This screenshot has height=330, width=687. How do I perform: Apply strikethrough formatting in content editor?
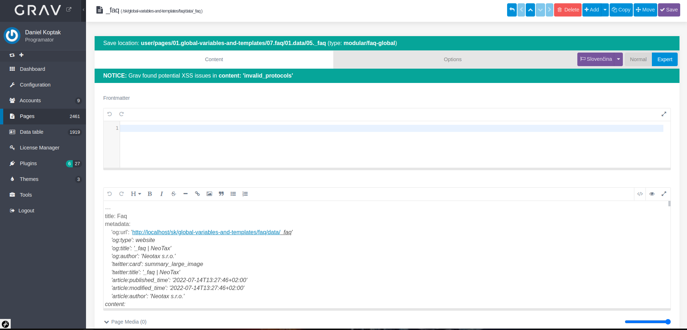pos(173,194)
